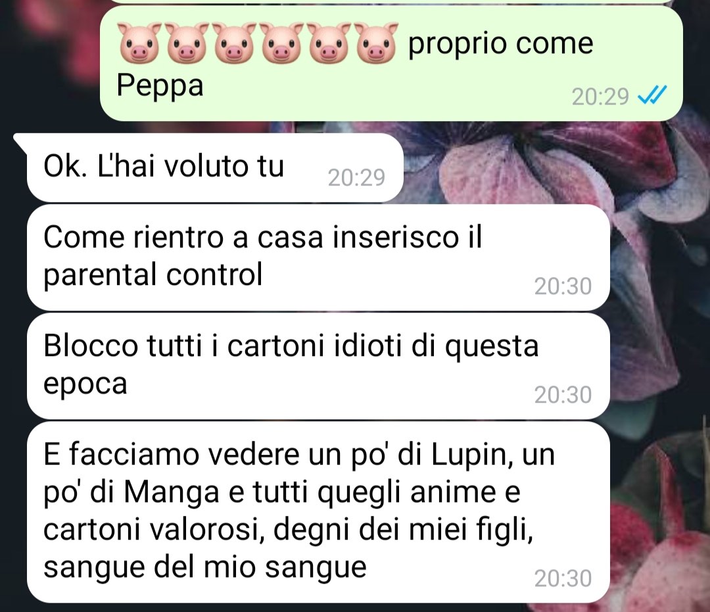This screenshot has width=710, height=612.
Task: Tap the 20:29 timestamp on the green message
Action: 600,97
